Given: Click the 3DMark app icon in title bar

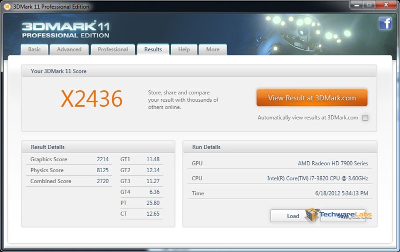Looking at the screenshot, I should click(x=7, y=6).
